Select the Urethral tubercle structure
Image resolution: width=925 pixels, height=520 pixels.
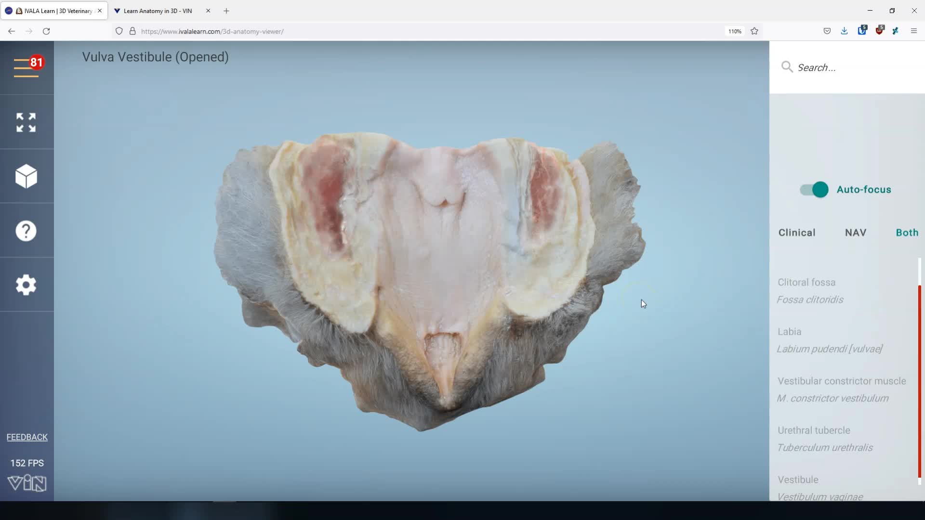[x=814, y=430]
